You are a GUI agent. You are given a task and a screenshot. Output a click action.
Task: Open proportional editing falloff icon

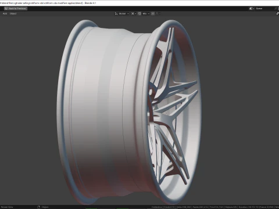pyautogui.click(x=157, y=13)
